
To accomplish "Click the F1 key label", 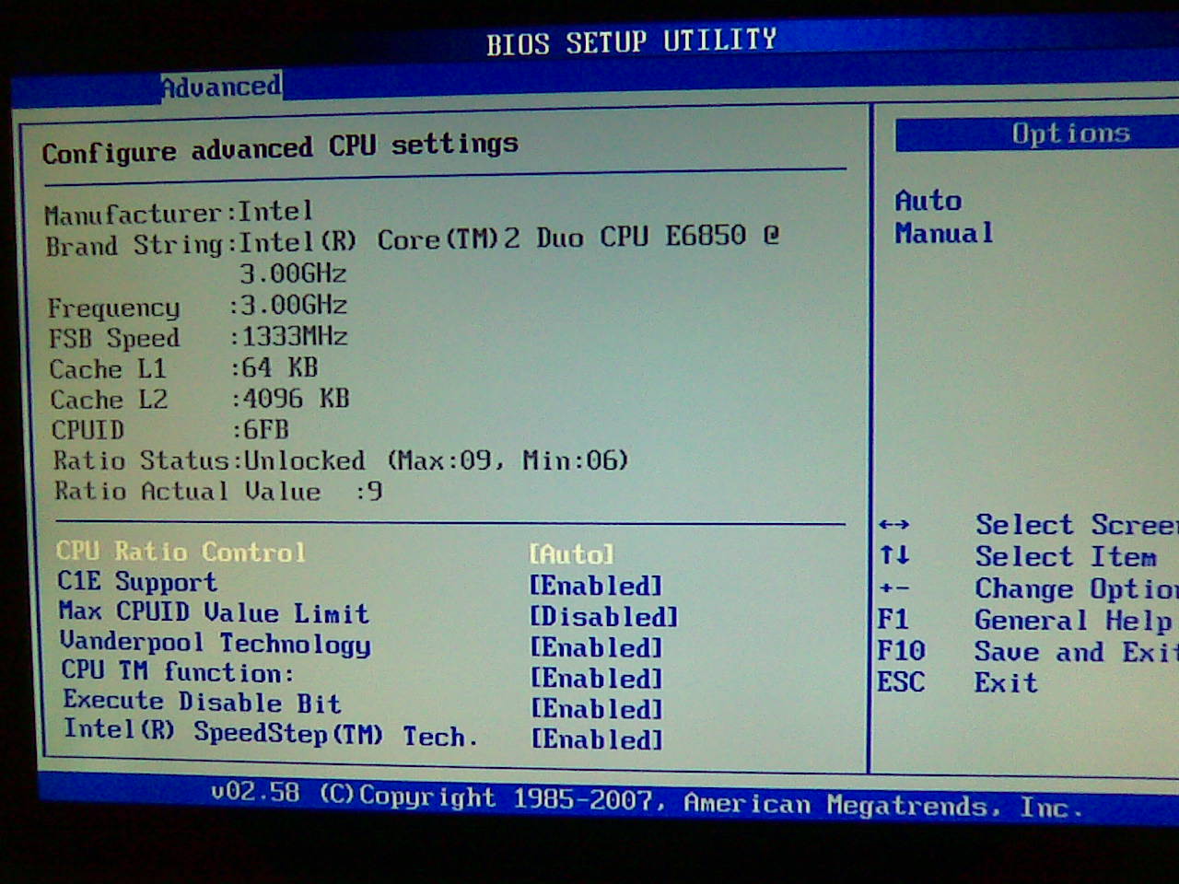I will point(893,619).
